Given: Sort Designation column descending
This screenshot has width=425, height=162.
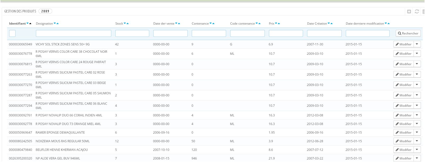Looking at the screenshot, I should coord(55,24).
